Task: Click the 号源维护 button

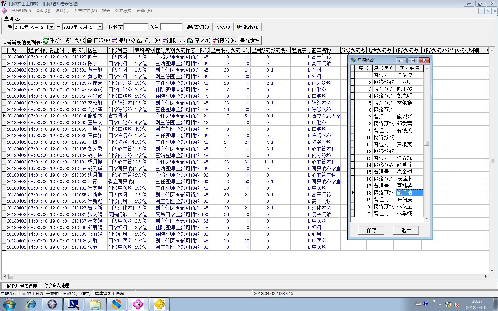Action: coord(250,40)
